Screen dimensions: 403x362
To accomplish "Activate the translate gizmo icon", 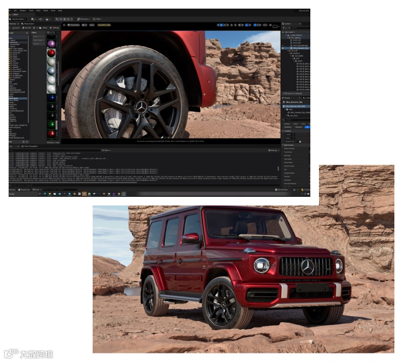I will point(221,25).
